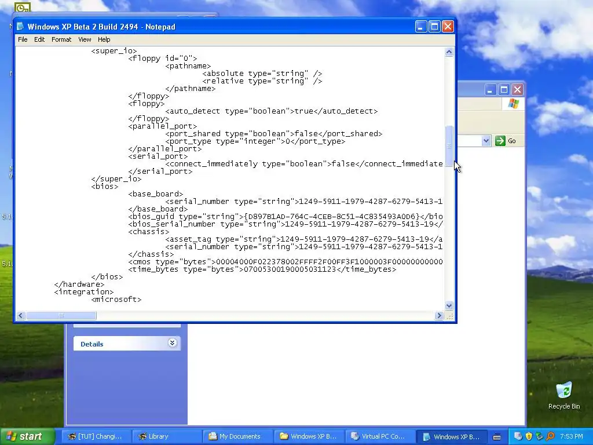Click the <floppy id="0"> line
This screenshot has width=593, height=445.
coord(163,59)
